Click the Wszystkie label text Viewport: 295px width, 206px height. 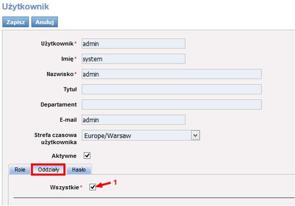(64, 187)
